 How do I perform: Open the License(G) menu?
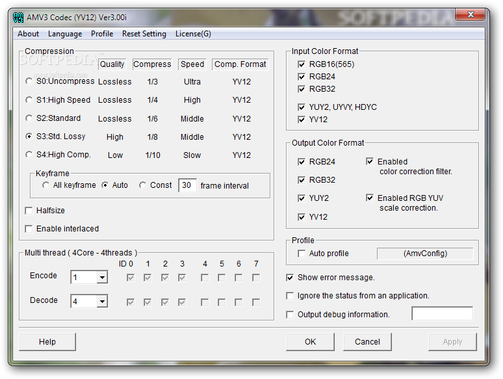(x=193, y=34)
